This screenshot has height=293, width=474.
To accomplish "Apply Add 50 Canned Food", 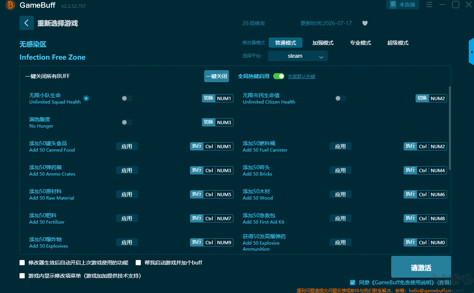I will point(127,146).
